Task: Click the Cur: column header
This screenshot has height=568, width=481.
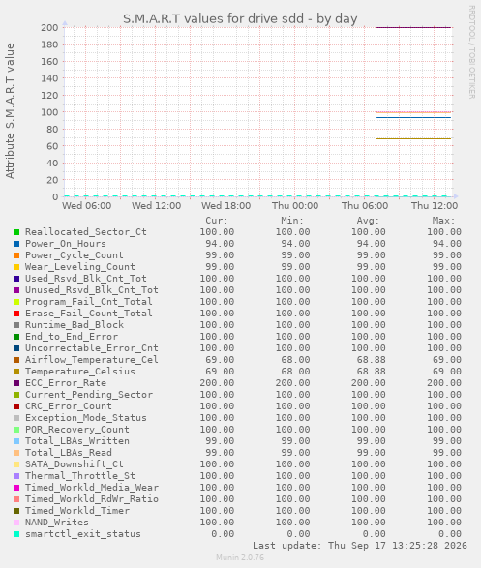Action: tap(217, 221)
